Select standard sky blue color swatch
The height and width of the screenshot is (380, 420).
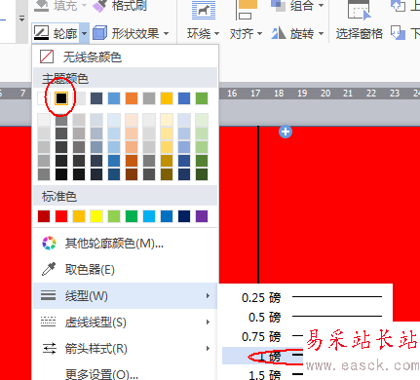[149, 216]
